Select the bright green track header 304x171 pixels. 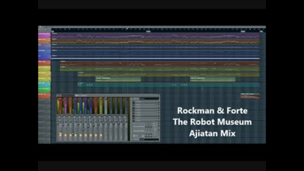click(x=44, y=90)
